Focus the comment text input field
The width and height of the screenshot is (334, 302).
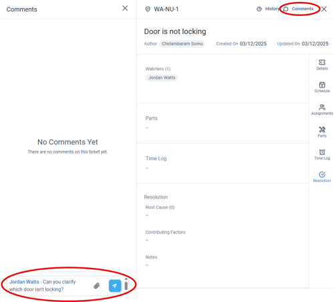[x=49, y=286]
